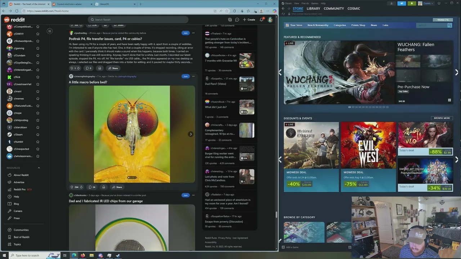Open Steam friends icon near megaphone

[391, 3]
